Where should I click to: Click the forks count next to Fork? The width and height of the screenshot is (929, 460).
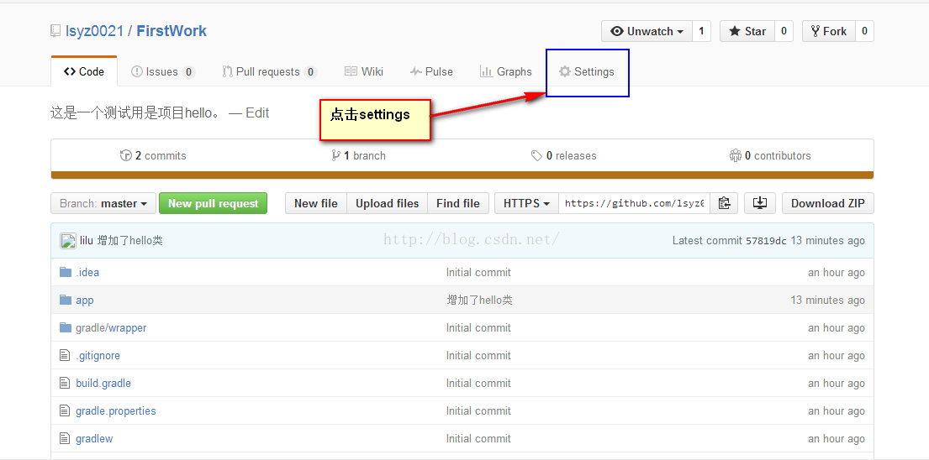click(864, 31)
